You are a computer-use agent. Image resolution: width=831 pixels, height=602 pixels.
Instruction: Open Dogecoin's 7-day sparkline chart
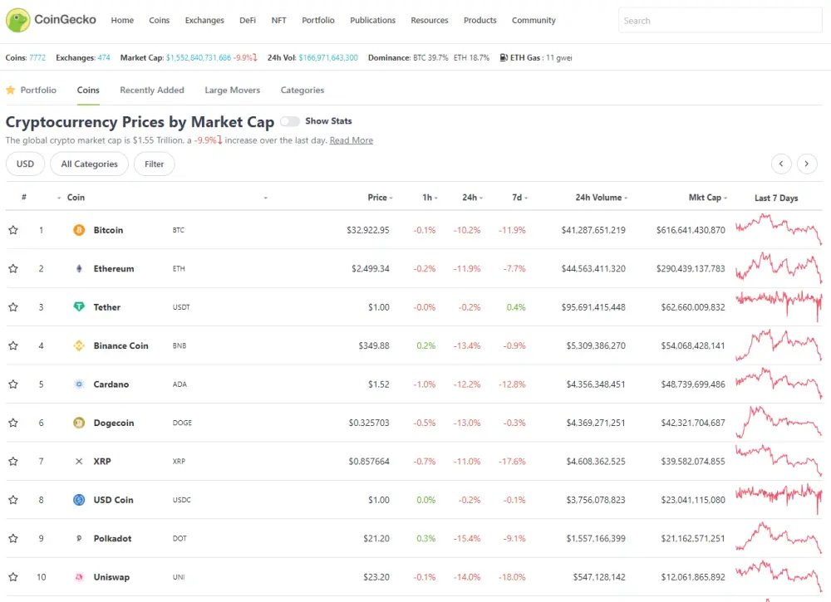tap(779, 422)
